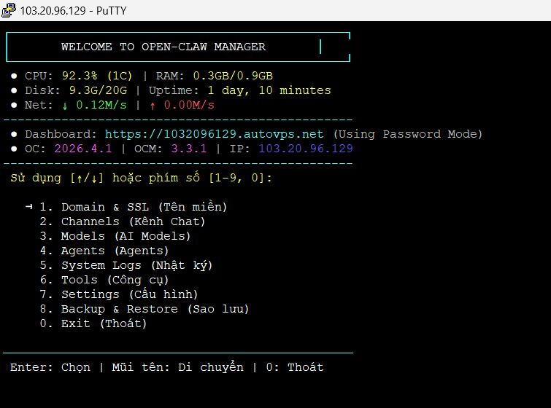This screenshot has height=408, width=551.
Task: Select menu item 7. Settings (Cấu hình)
Action: click(x=119, y=294)
